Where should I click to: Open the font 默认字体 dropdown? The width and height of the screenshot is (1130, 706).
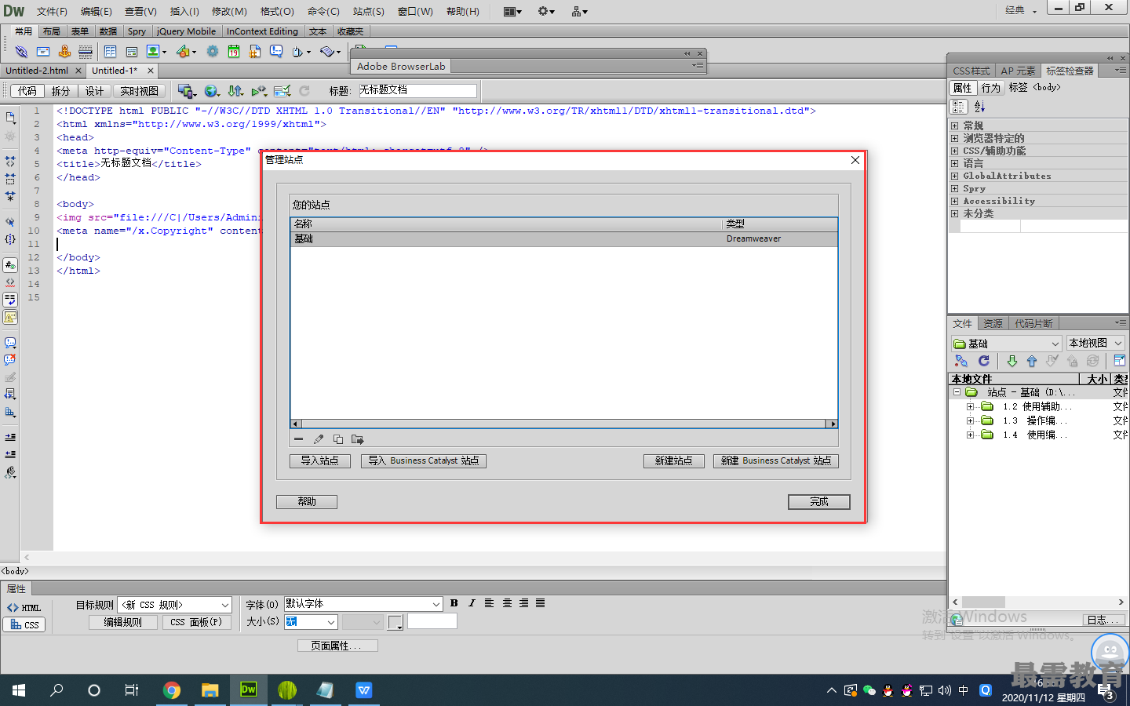coord(363,603)
